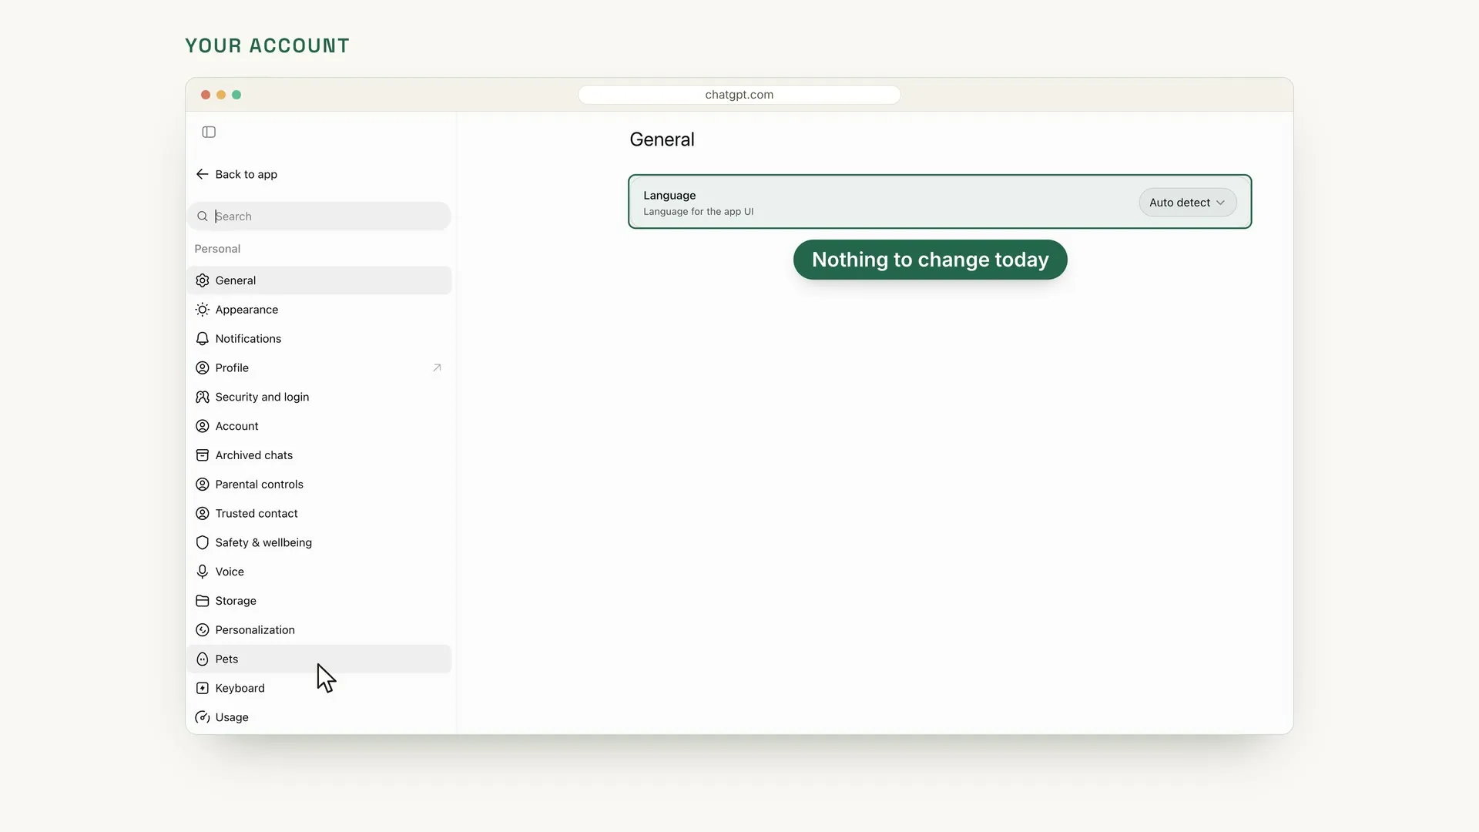Click the Trusted contact person icon
The height and width of the screenshot is (832, 1479).
202,514
